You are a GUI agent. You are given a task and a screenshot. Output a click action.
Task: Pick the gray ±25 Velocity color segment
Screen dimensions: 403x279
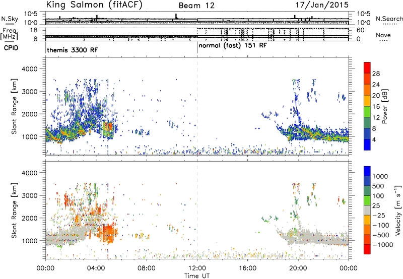pyautogui.click(x=367, y=210)
